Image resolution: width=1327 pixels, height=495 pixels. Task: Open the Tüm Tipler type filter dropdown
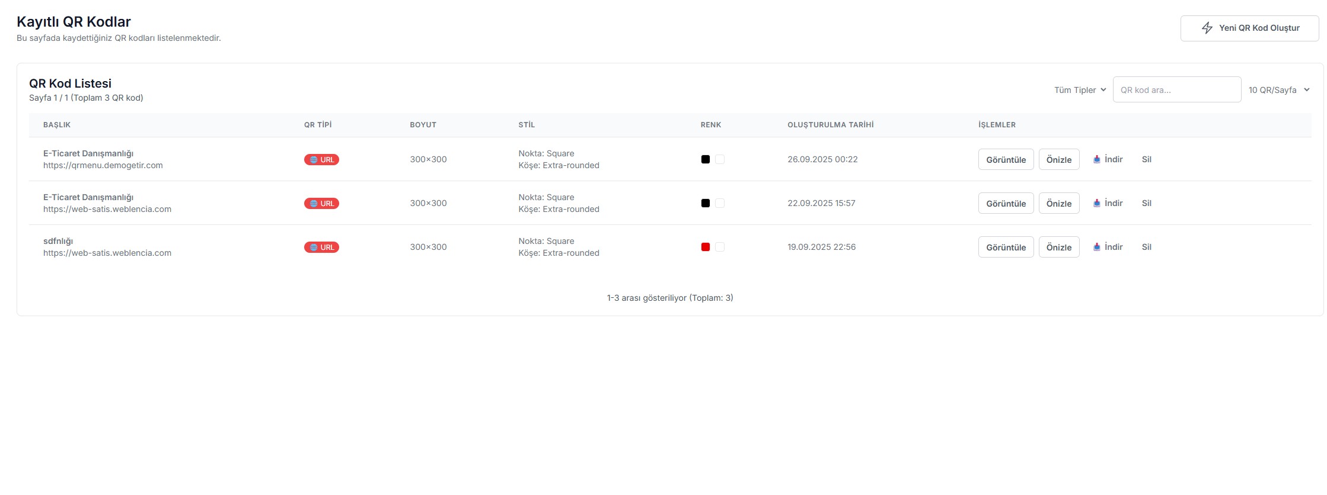point(1080,90)
